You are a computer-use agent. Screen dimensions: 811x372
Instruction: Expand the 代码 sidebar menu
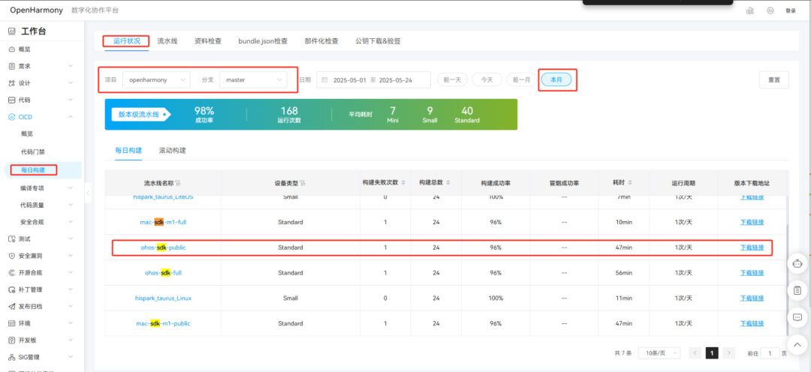click(x=71, y=100)
